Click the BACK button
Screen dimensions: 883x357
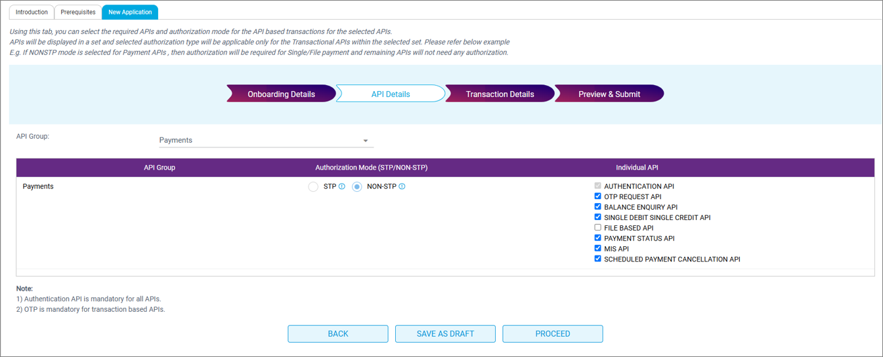pos(337,333)
